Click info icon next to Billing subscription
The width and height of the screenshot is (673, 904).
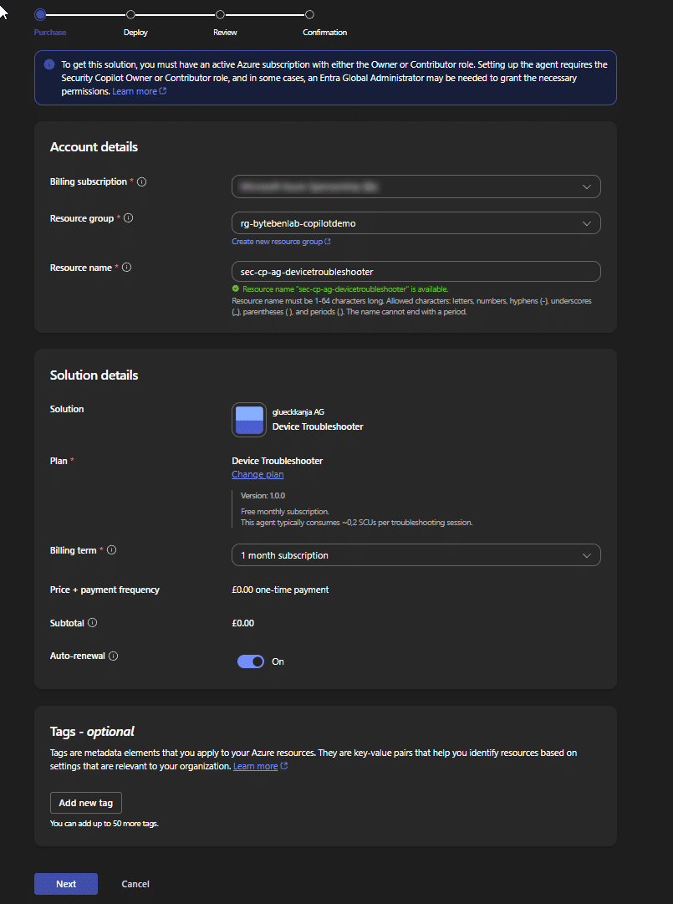[x=141, y=181]
